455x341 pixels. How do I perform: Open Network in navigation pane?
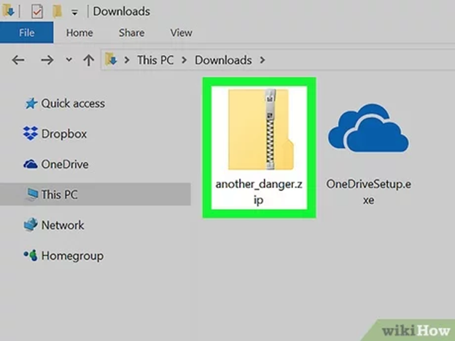(63, 225)
